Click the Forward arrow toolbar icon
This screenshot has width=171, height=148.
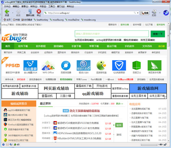click(18, 12)
